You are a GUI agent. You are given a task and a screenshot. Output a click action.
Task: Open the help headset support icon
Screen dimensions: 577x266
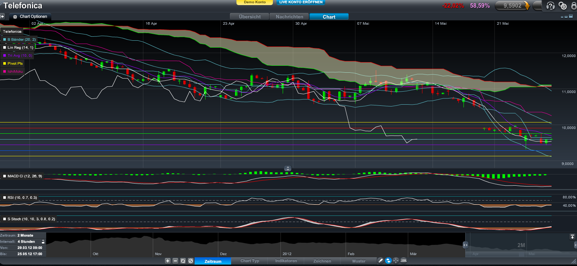tap(550, 6)
